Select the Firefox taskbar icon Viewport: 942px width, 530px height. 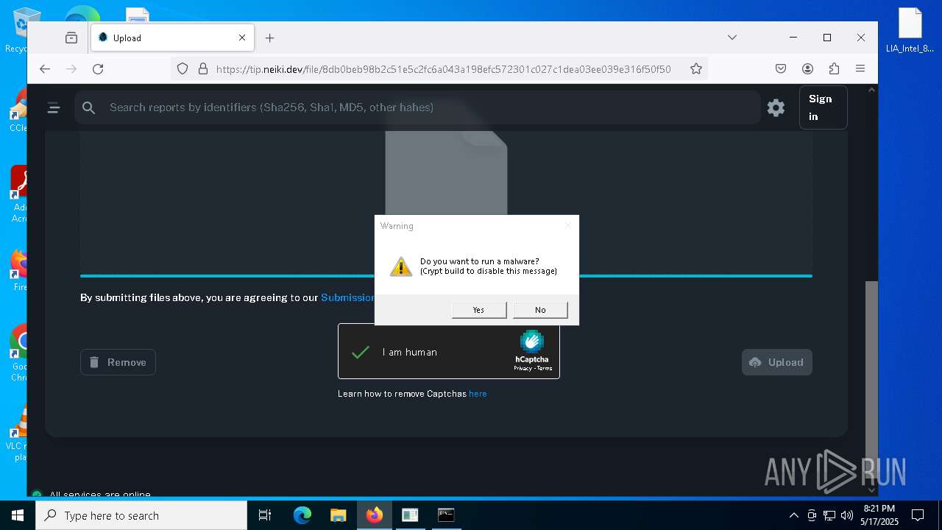pyautogui.click(x=375, y=515)
